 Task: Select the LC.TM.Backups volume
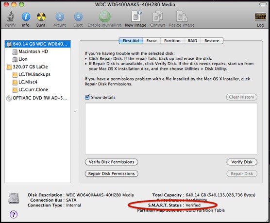[37, 74]
